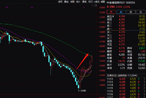The image size is (146, 98).
Task: Open the 统计 statistics tool
Action: [78, 2]
